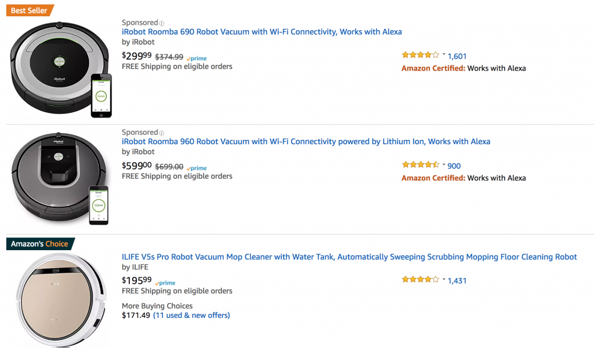Click the prime logo next to $195.99
This screenshot has height=348, width=594.
point(165,283)
